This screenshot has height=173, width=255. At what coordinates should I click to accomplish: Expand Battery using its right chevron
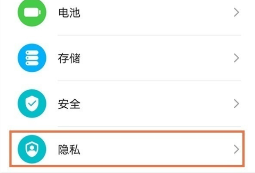(236, 13)
